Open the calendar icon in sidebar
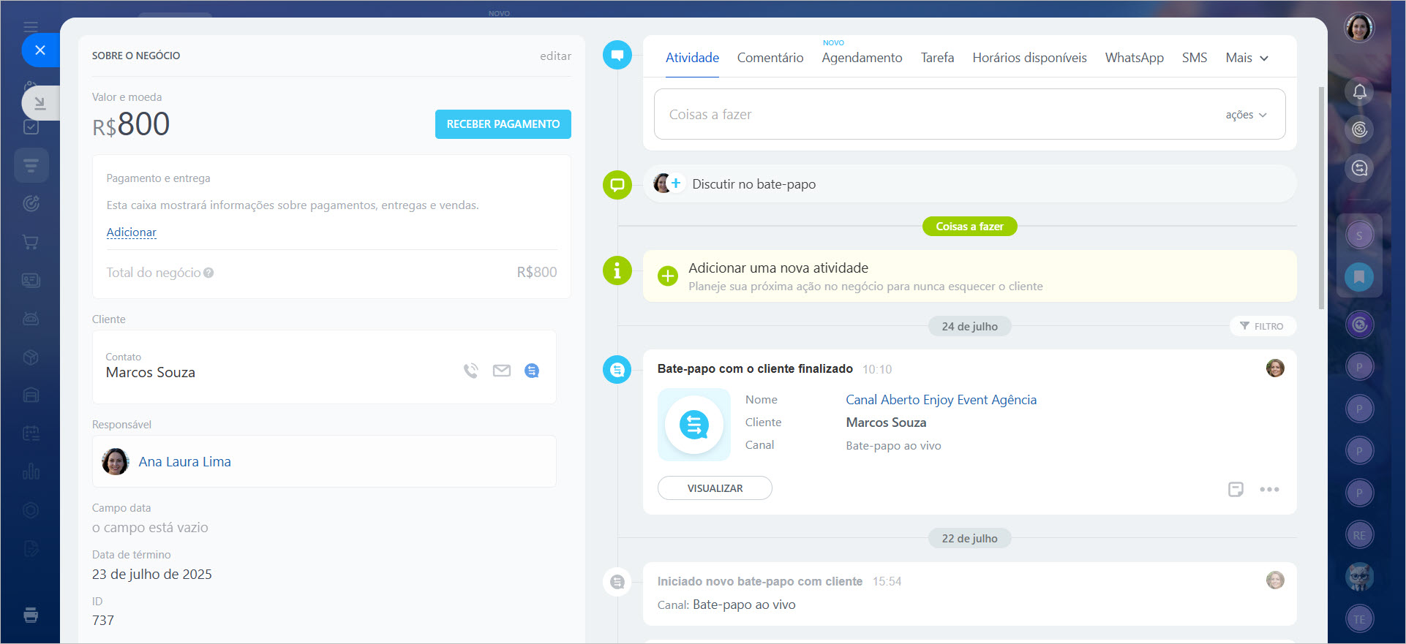Screen dimensions: 1406x644 [x=31, y=433]
